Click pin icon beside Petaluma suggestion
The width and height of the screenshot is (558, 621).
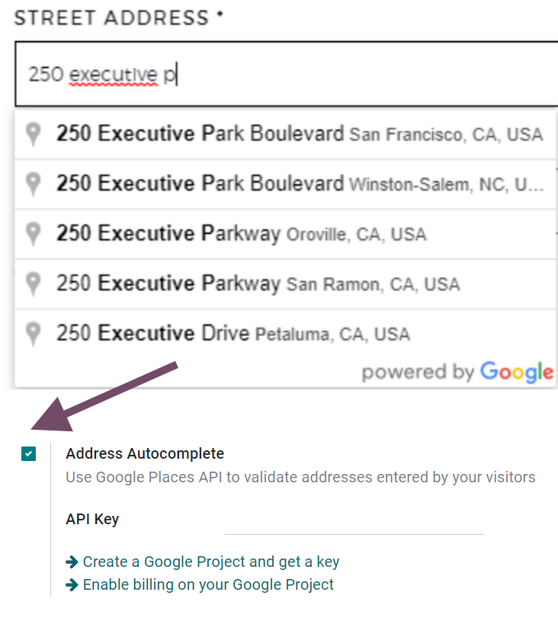click(33, 334)
